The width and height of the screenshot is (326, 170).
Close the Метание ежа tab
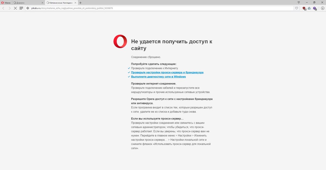click(75, 3)
